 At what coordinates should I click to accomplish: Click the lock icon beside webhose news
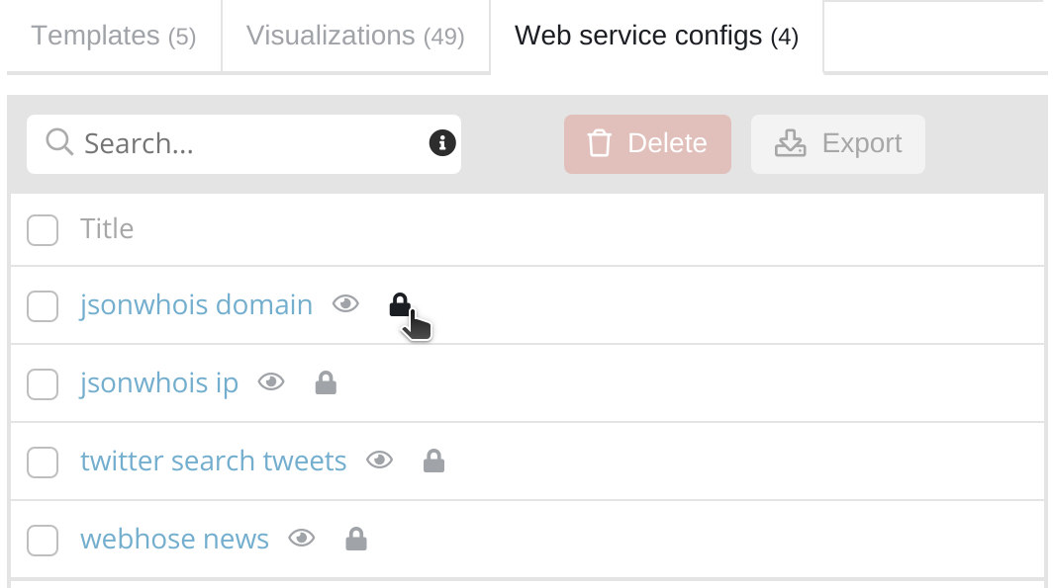[x=356, y=539]
